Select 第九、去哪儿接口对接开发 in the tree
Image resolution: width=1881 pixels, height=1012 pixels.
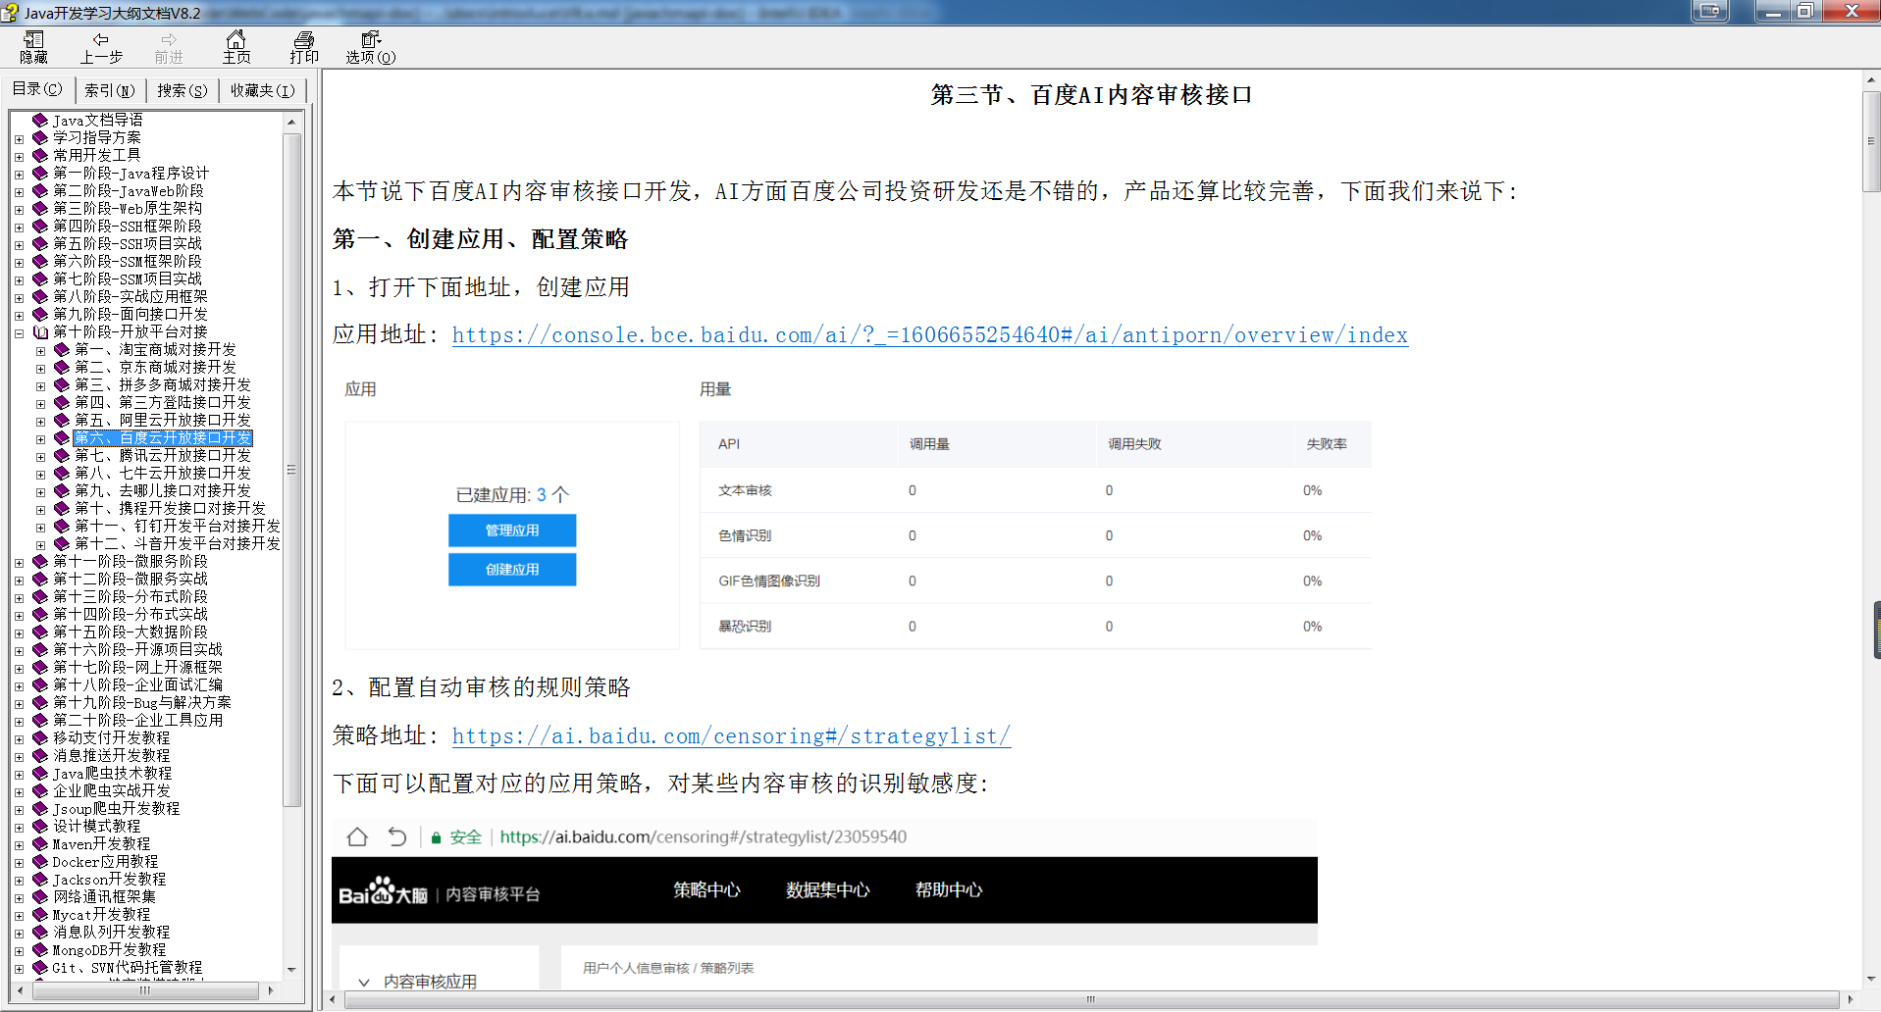point(163,490)
